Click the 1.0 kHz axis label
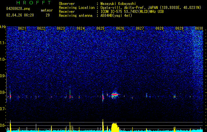207x132 pixels. pos(3,59)
